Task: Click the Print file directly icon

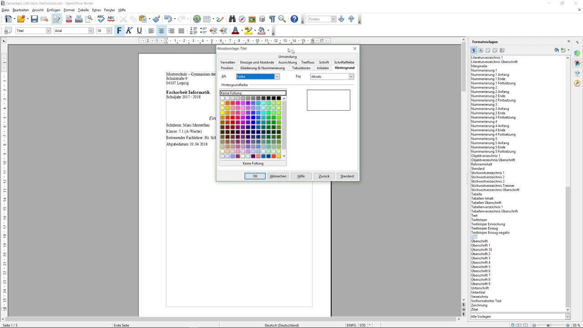Action: point(79,19)
